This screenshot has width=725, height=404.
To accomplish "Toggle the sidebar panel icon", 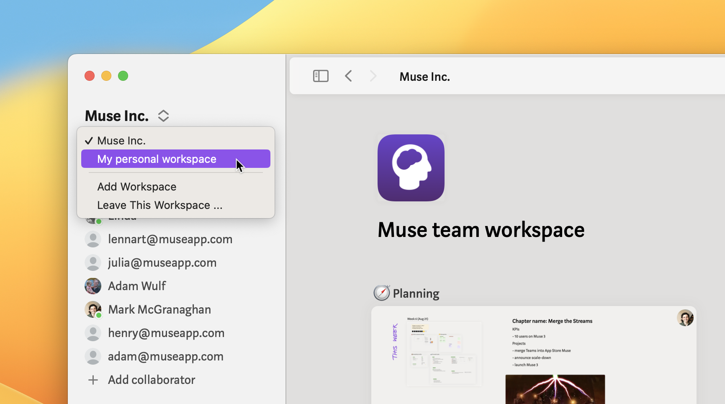I will click(321, 76).
